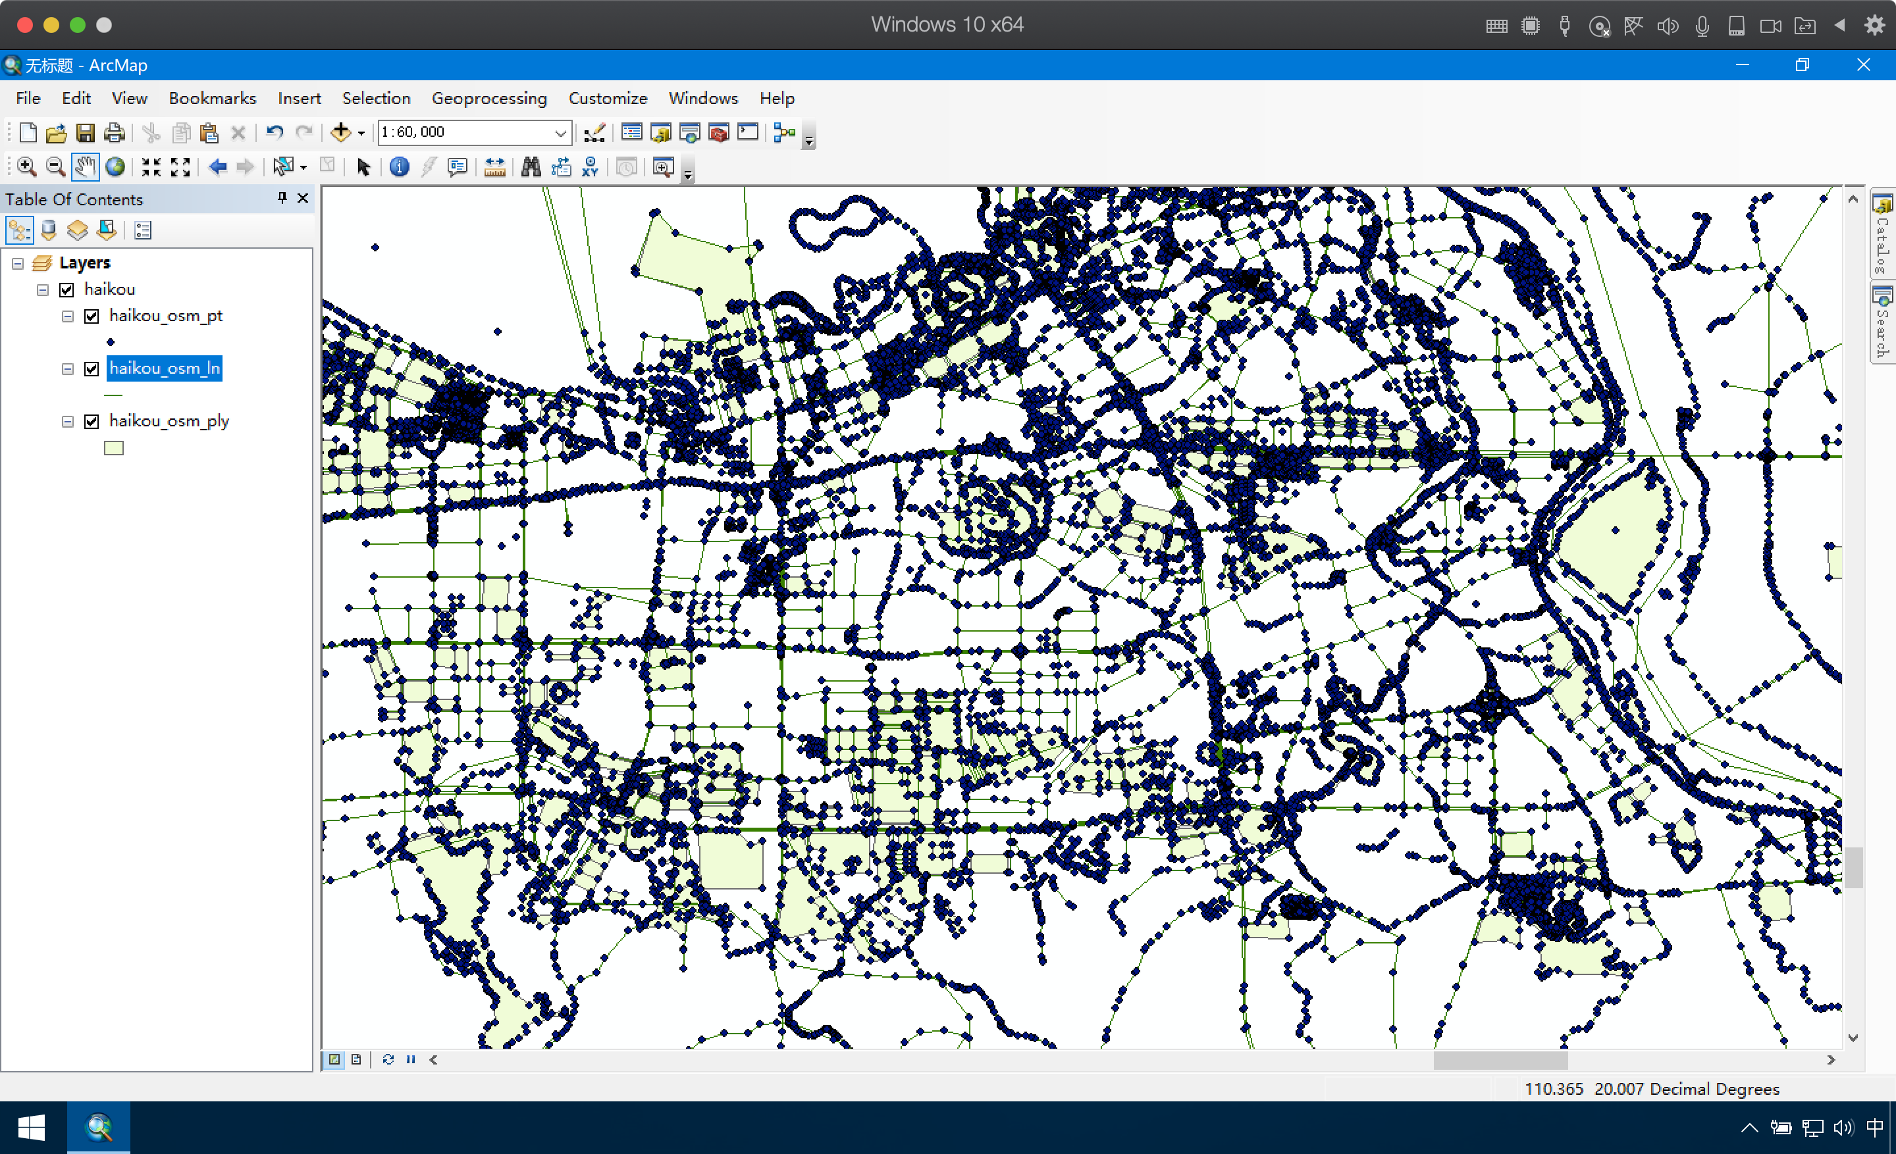Click the haikou_osm_ply polygon color swatch
1896x1154 pixels.
(x=113, y=448)
